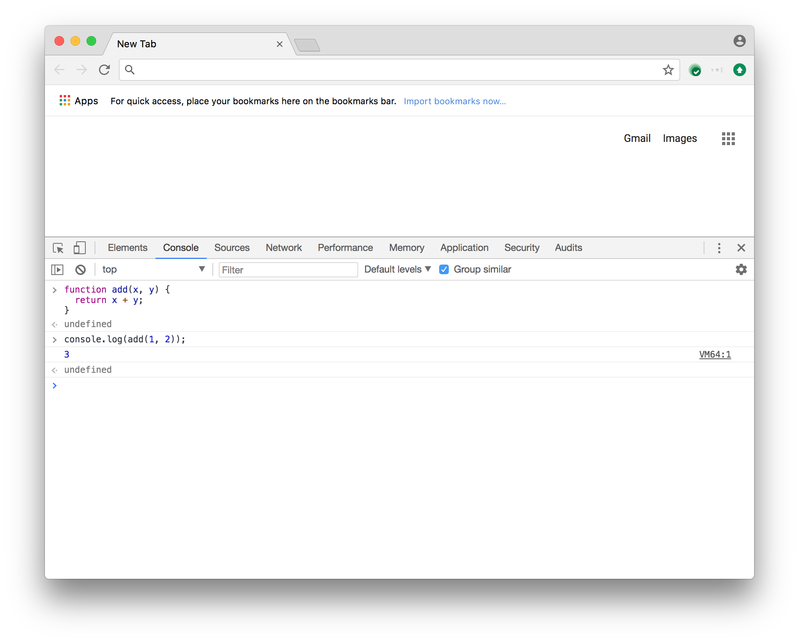Viewport: 799px width, 643px height.
Task: Open the Google apps grid icon
Action: click(728, 139)
